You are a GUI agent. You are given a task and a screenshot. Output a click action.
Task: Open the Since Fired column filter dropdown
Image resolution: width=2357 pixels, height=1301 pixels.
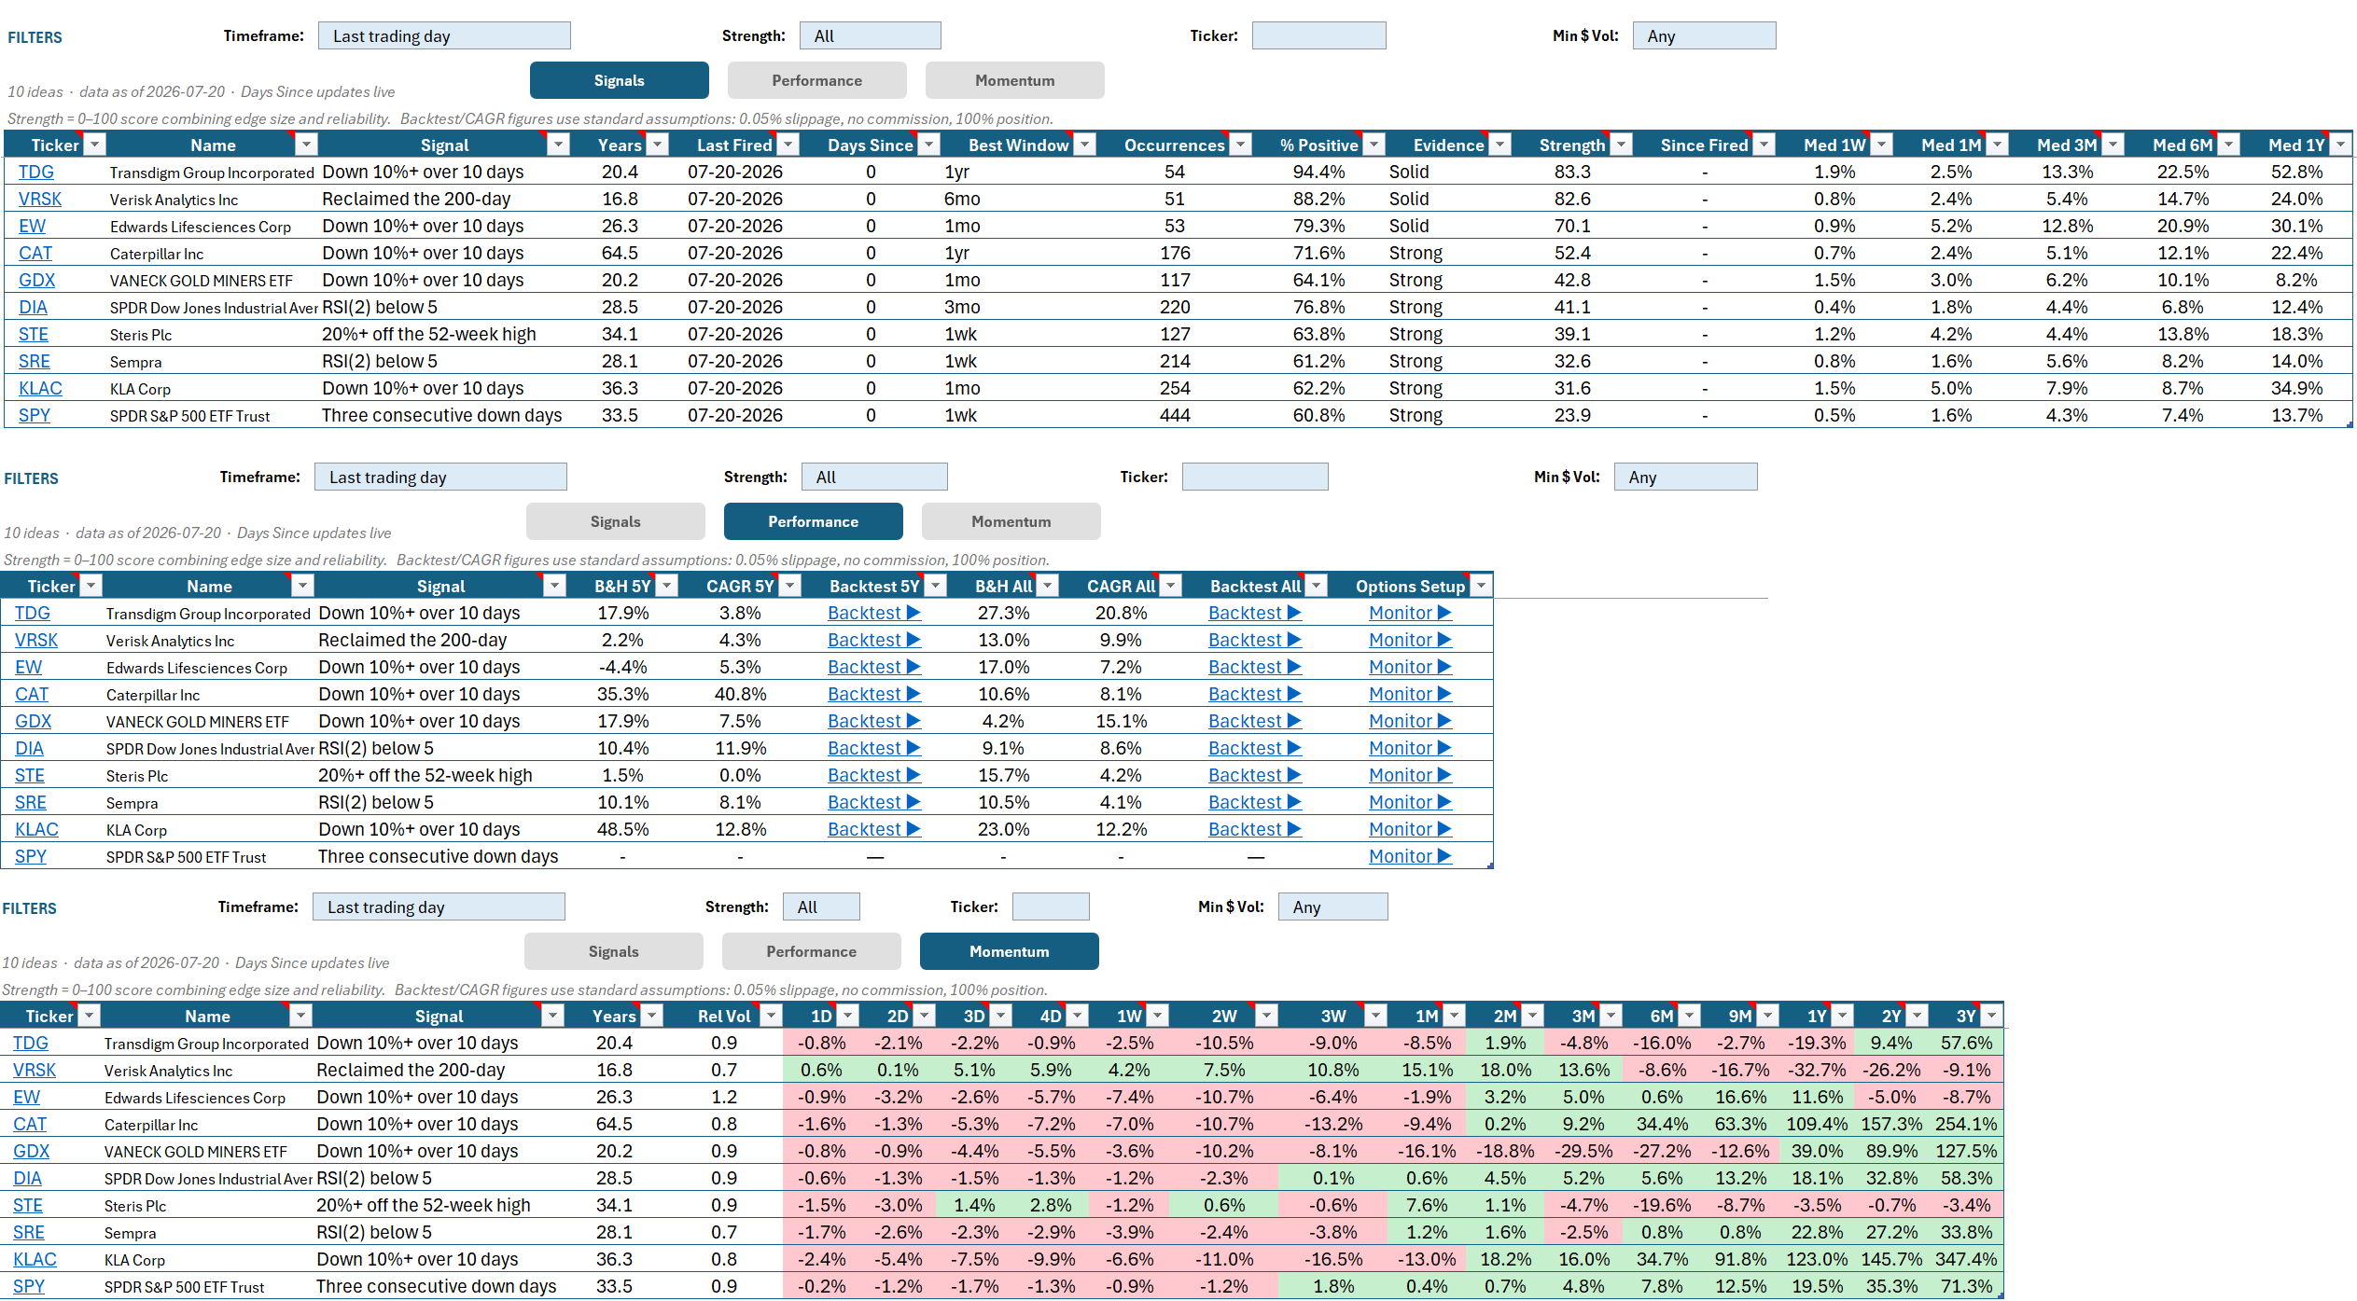tap(1764, 145)
